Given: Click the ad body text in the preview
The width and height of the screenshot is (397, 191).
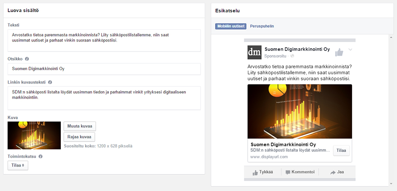Looking at the screenshot, I should (300, 73).
